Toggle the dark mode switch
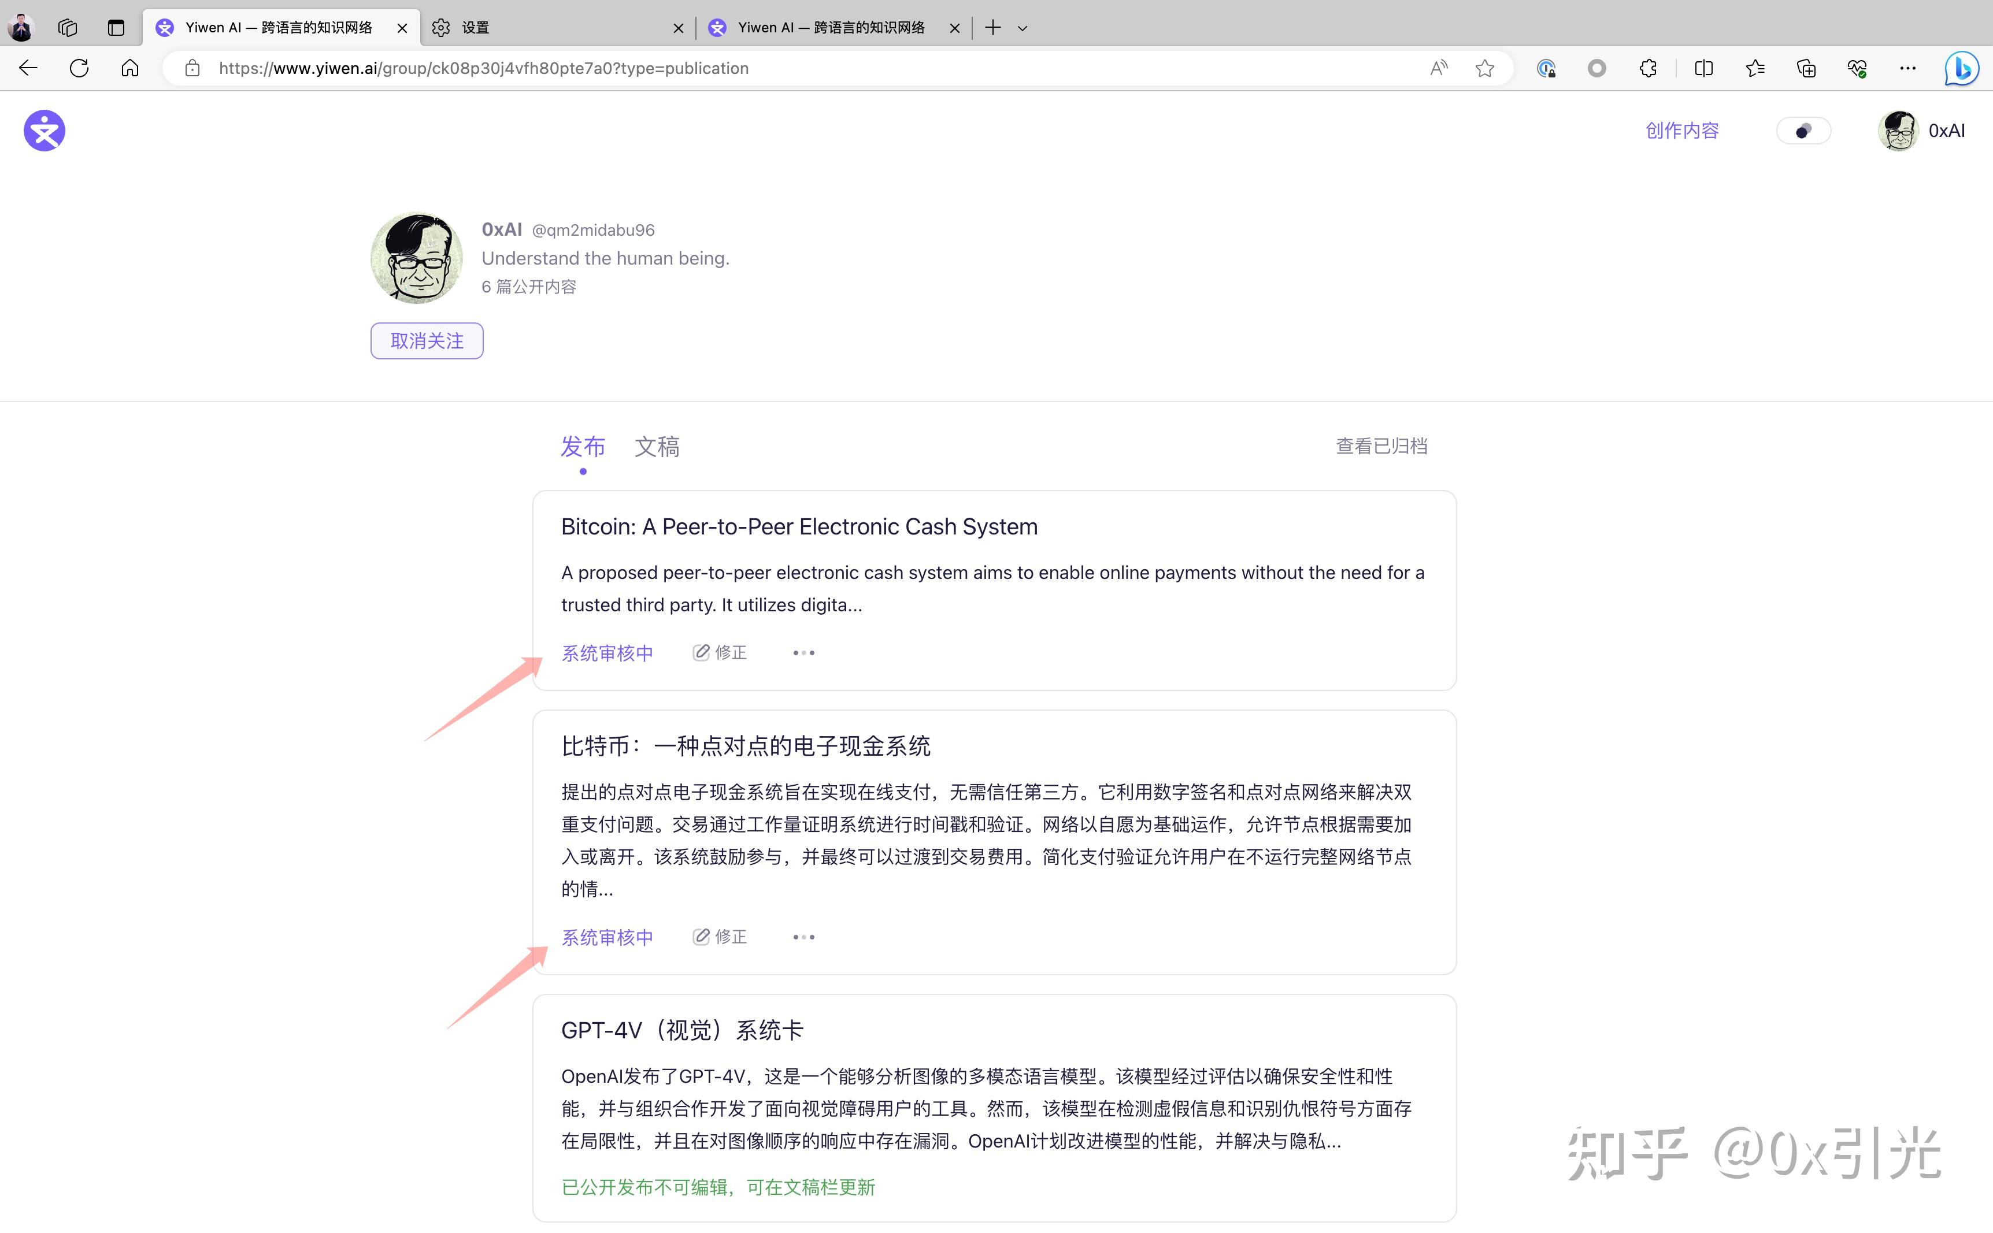Screen dimensions: 1993x1233 point(1804,131)
